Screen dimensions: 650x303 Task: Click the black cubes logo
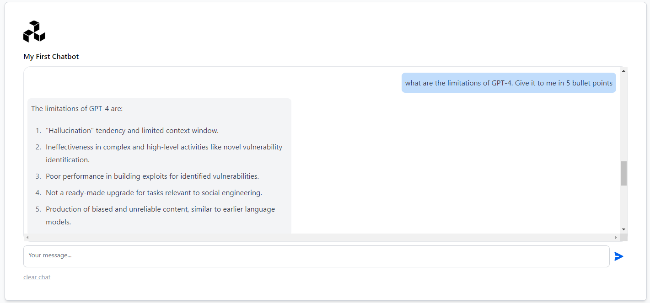click(34, 32)
